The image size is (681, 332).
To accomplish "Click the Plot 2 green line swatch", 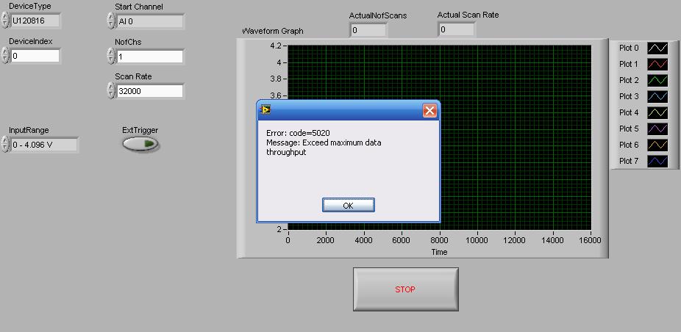I will [657, 80].
